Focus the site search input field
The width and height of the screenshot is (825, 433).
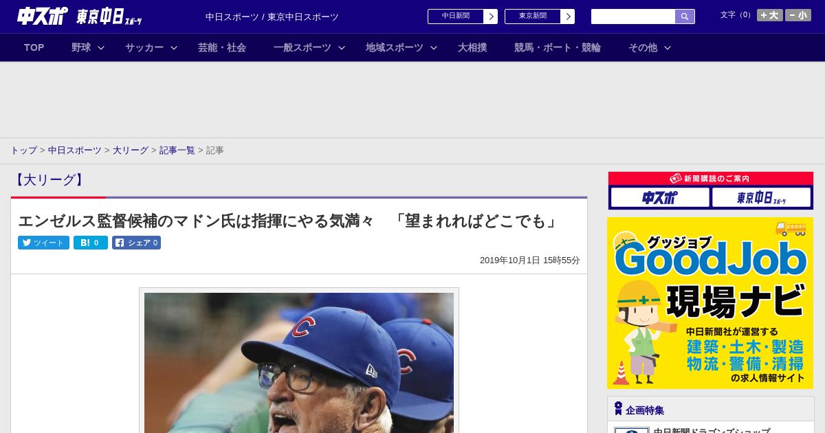[x=633, y=16]
